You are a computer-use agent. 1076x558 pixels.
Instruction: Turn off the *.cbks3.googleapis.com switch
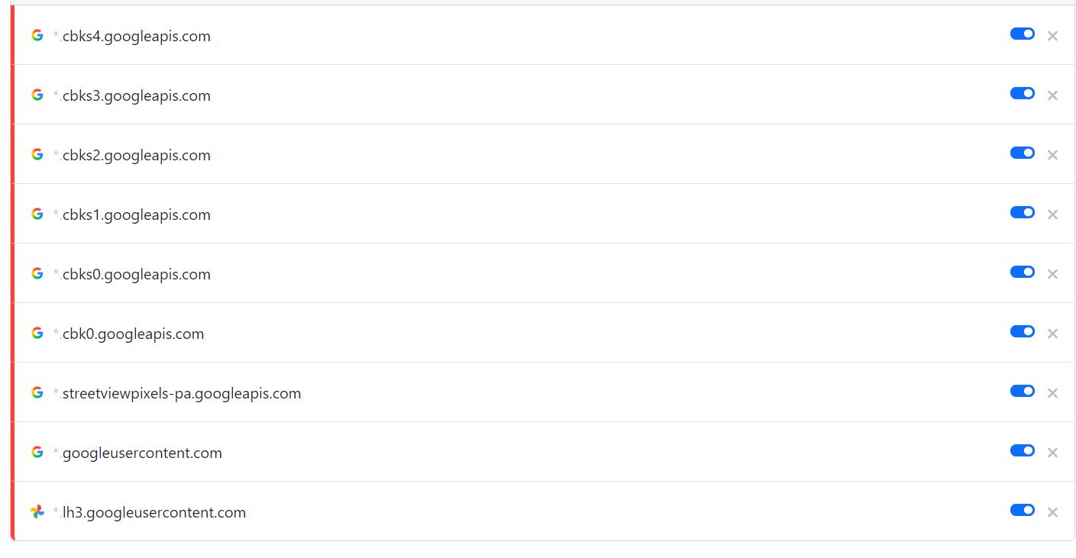(x=1022, y=93)
